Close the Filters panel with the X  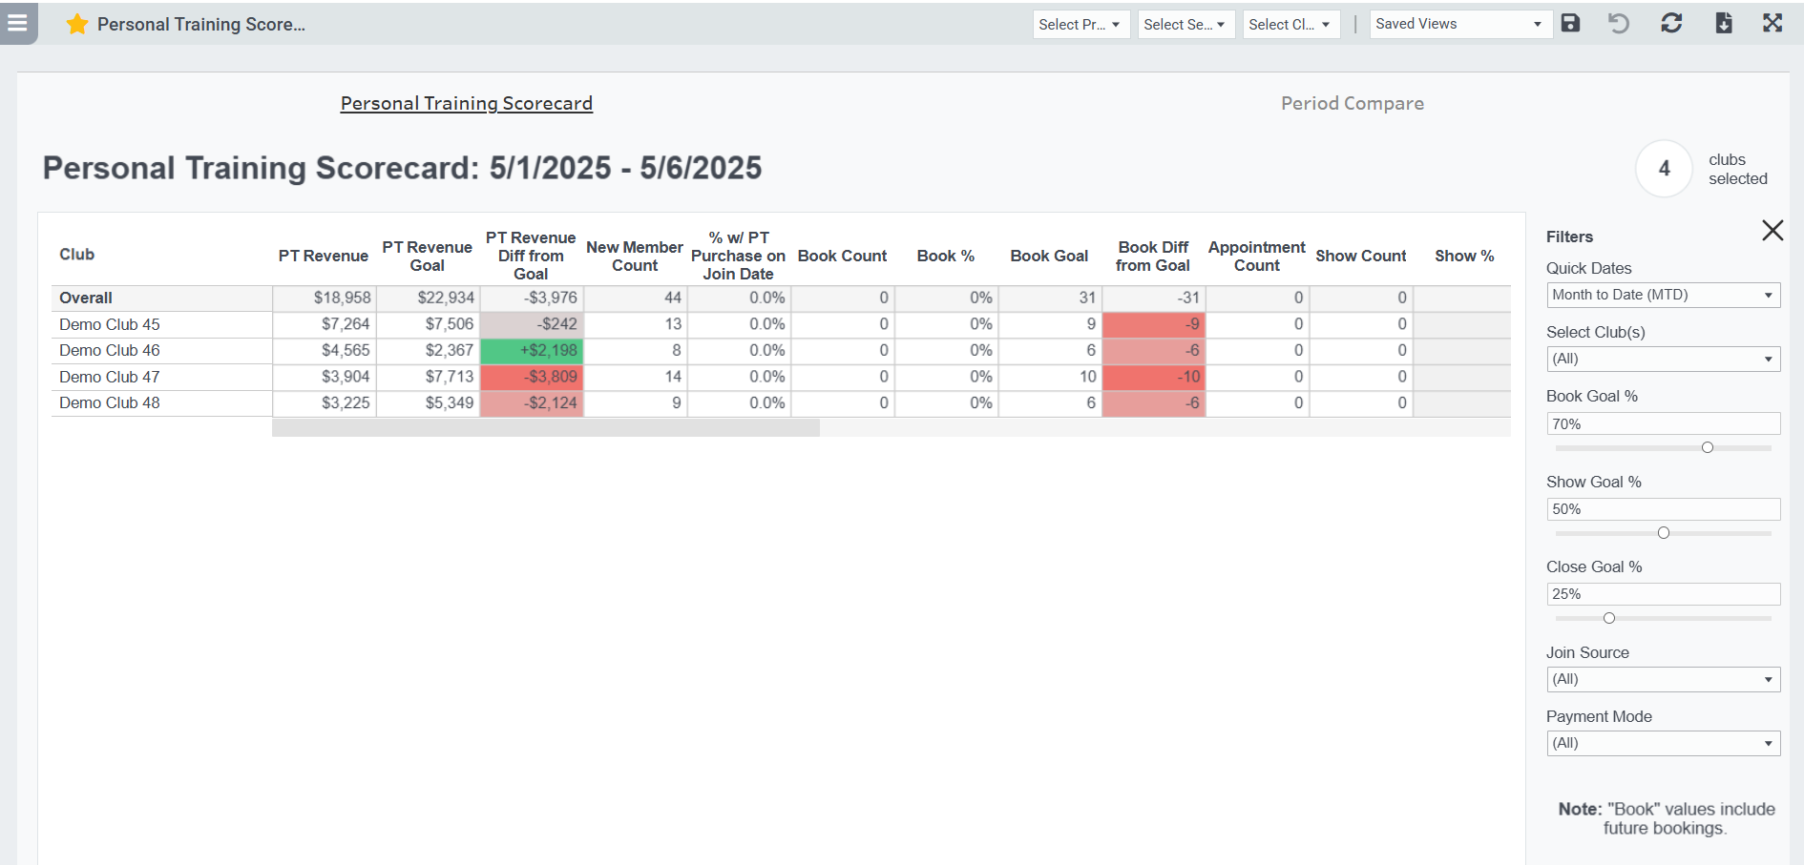1773,230
